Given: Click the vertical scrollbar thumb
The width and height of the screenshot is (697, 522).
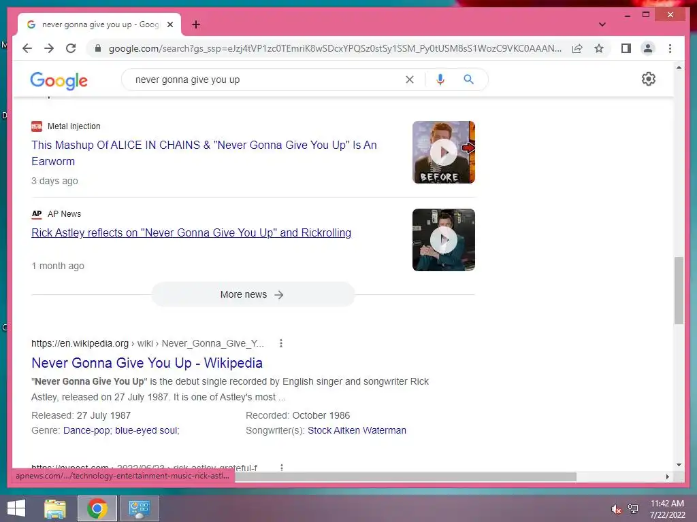Looking at the screenshot, I should pos(679,290).
